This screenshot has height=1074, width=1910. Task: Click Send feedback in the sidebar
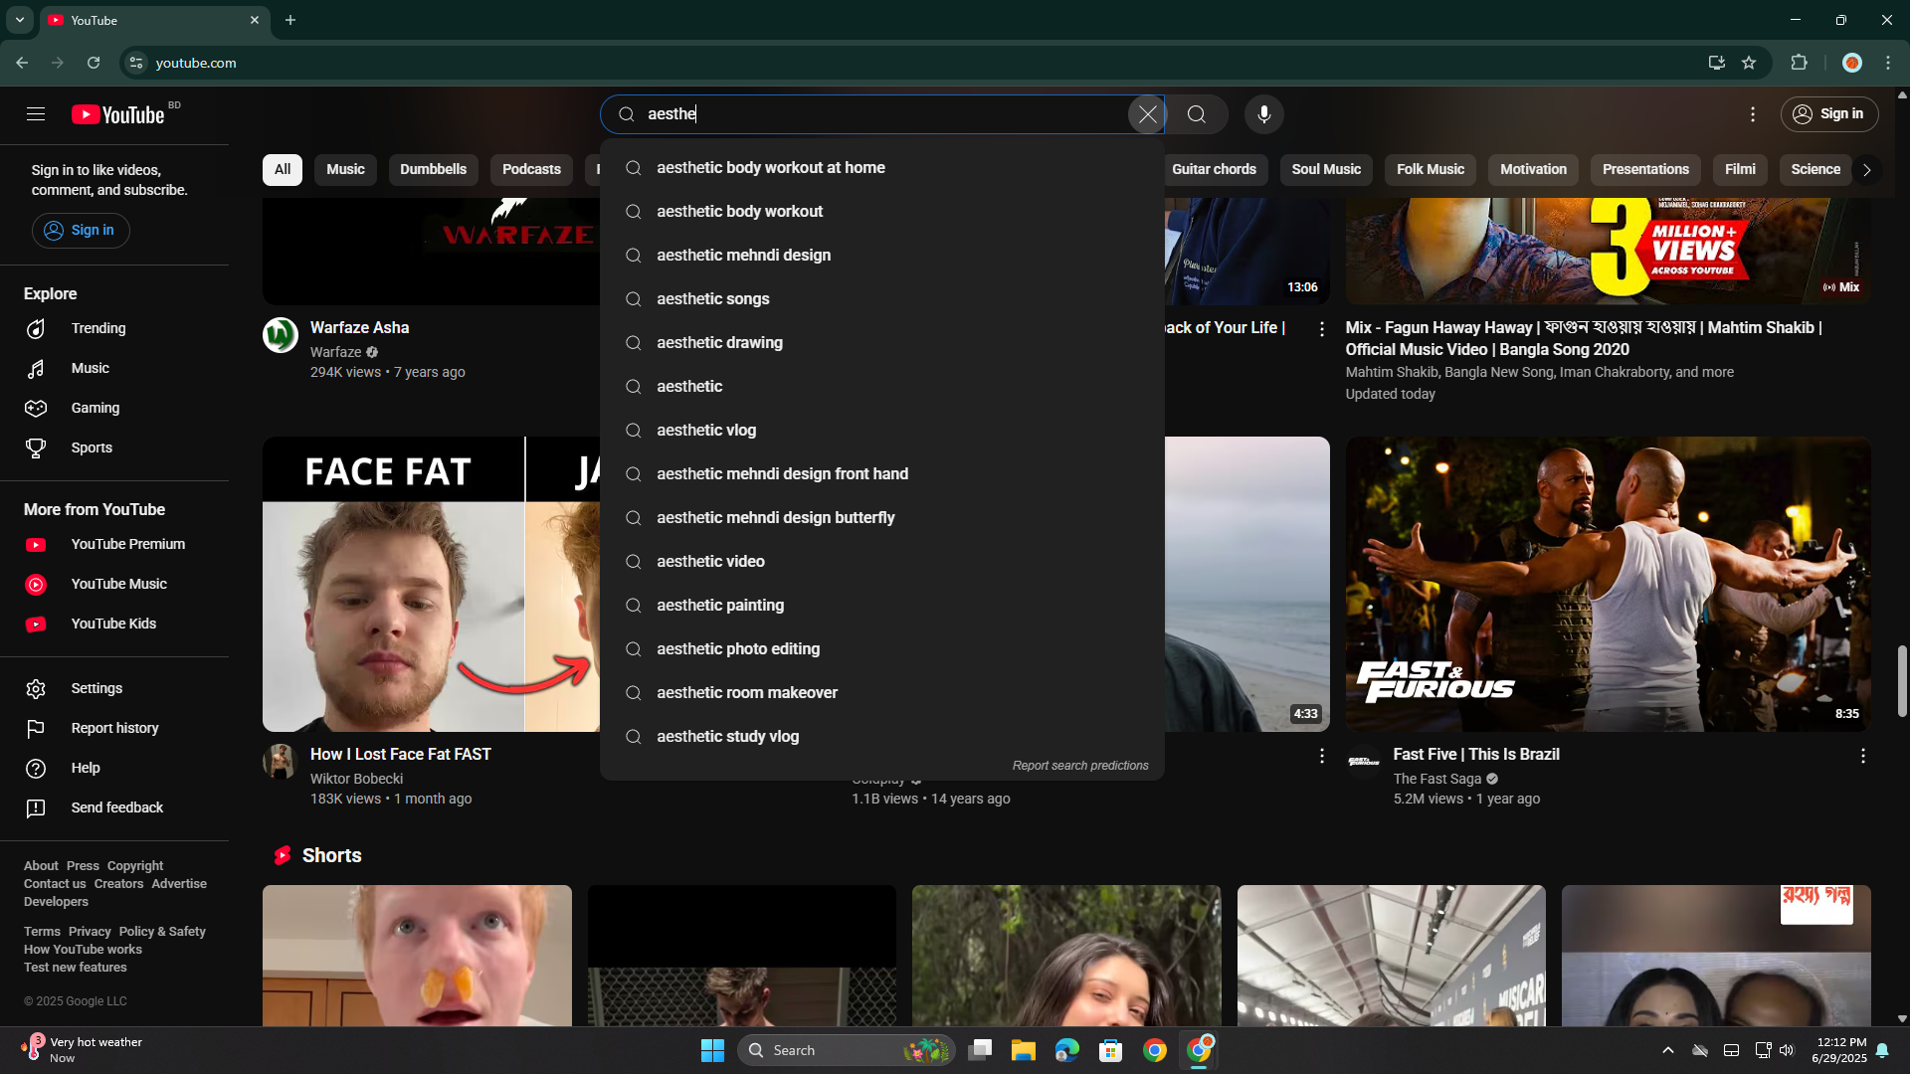(114, 807)
